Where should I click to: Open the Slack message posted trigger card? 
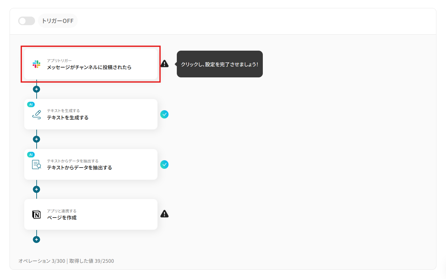(x=91, y=64)
